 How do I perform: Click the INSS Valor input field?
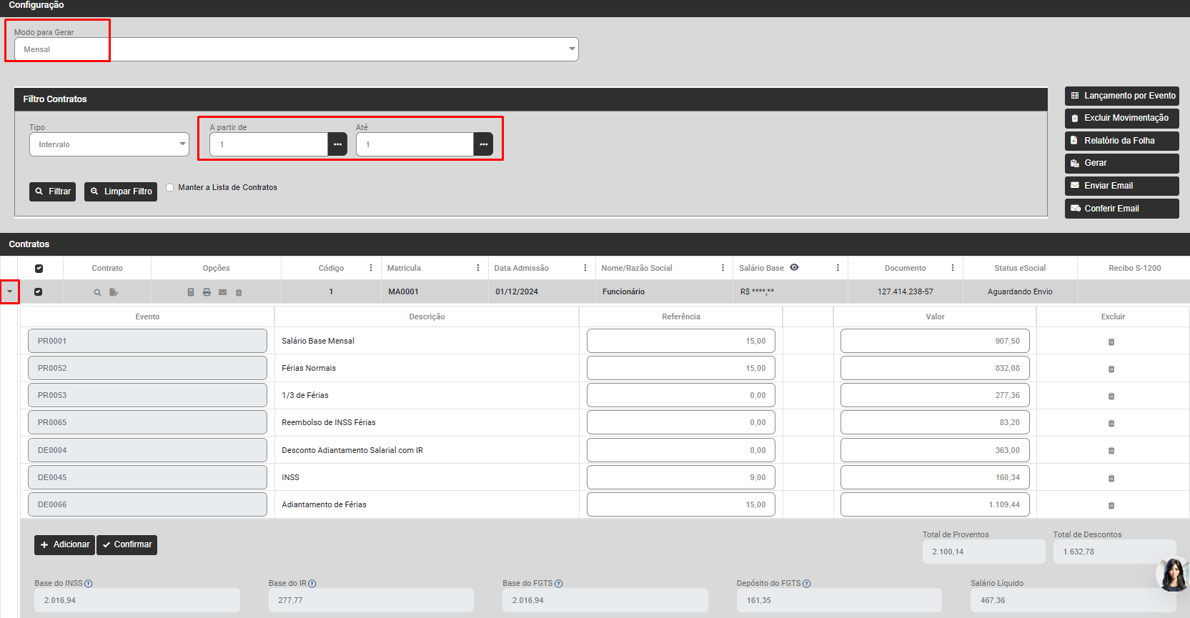934,477
